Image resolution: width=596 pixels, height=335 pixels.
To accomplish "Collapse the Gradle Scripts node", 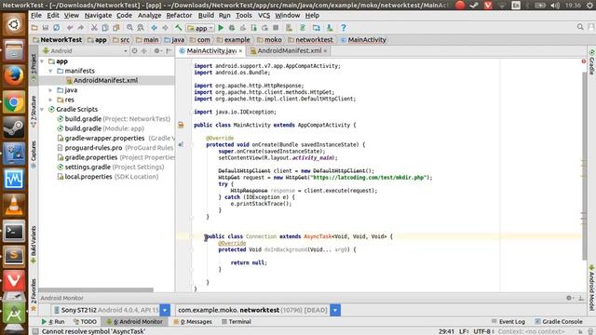I will pyautogui.click(x=42, y=110).
